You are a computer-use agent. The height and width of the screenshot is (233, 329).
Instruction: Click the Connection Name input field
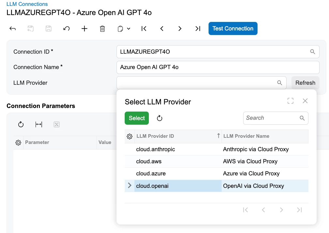[218, 67]
